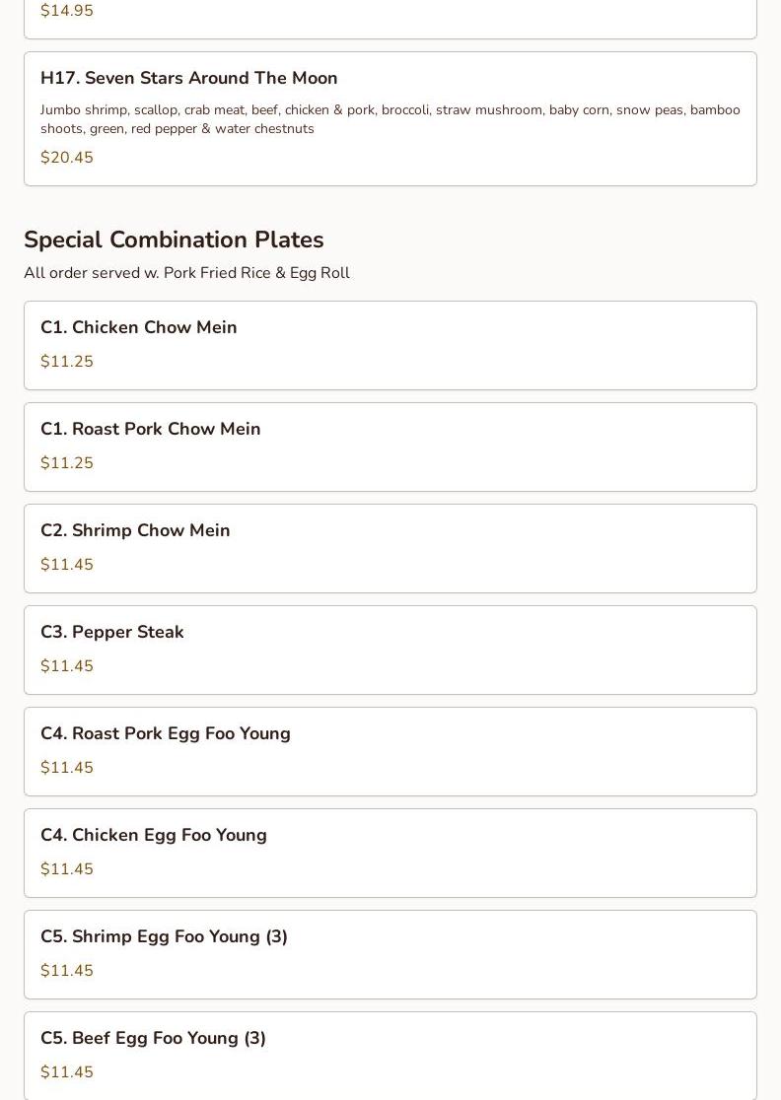Click $11.45 price of Chicken Egg Foo Young
The image size is (781, 1100).
point(67,869)
